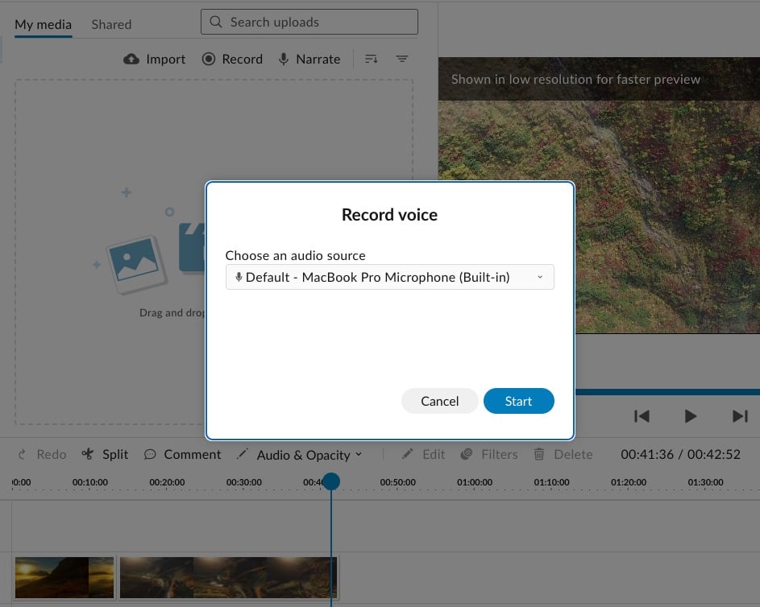Switch to the My media tab

click(44, 24)
